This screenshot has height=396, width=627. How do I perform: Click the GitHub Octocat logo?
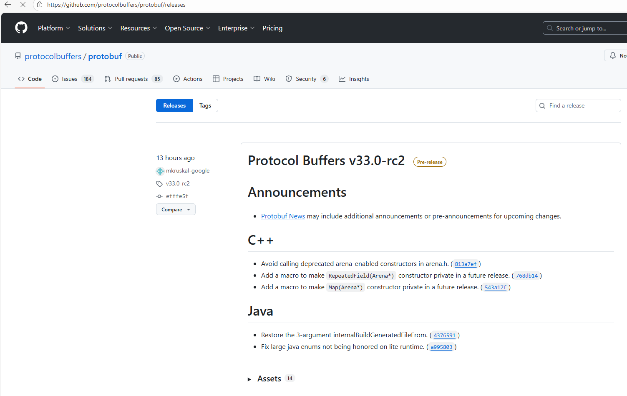(21, 28)
